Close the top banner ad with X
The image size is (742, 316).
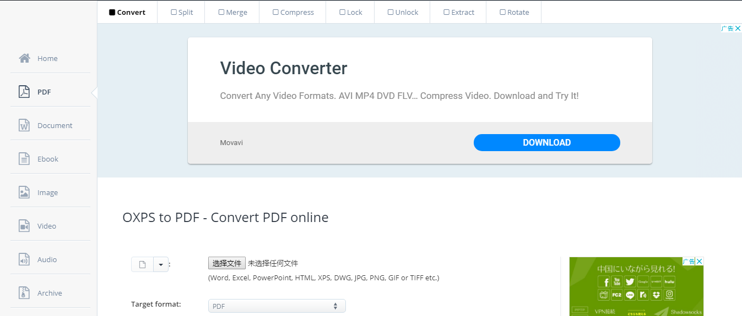(x=738, y=29)
